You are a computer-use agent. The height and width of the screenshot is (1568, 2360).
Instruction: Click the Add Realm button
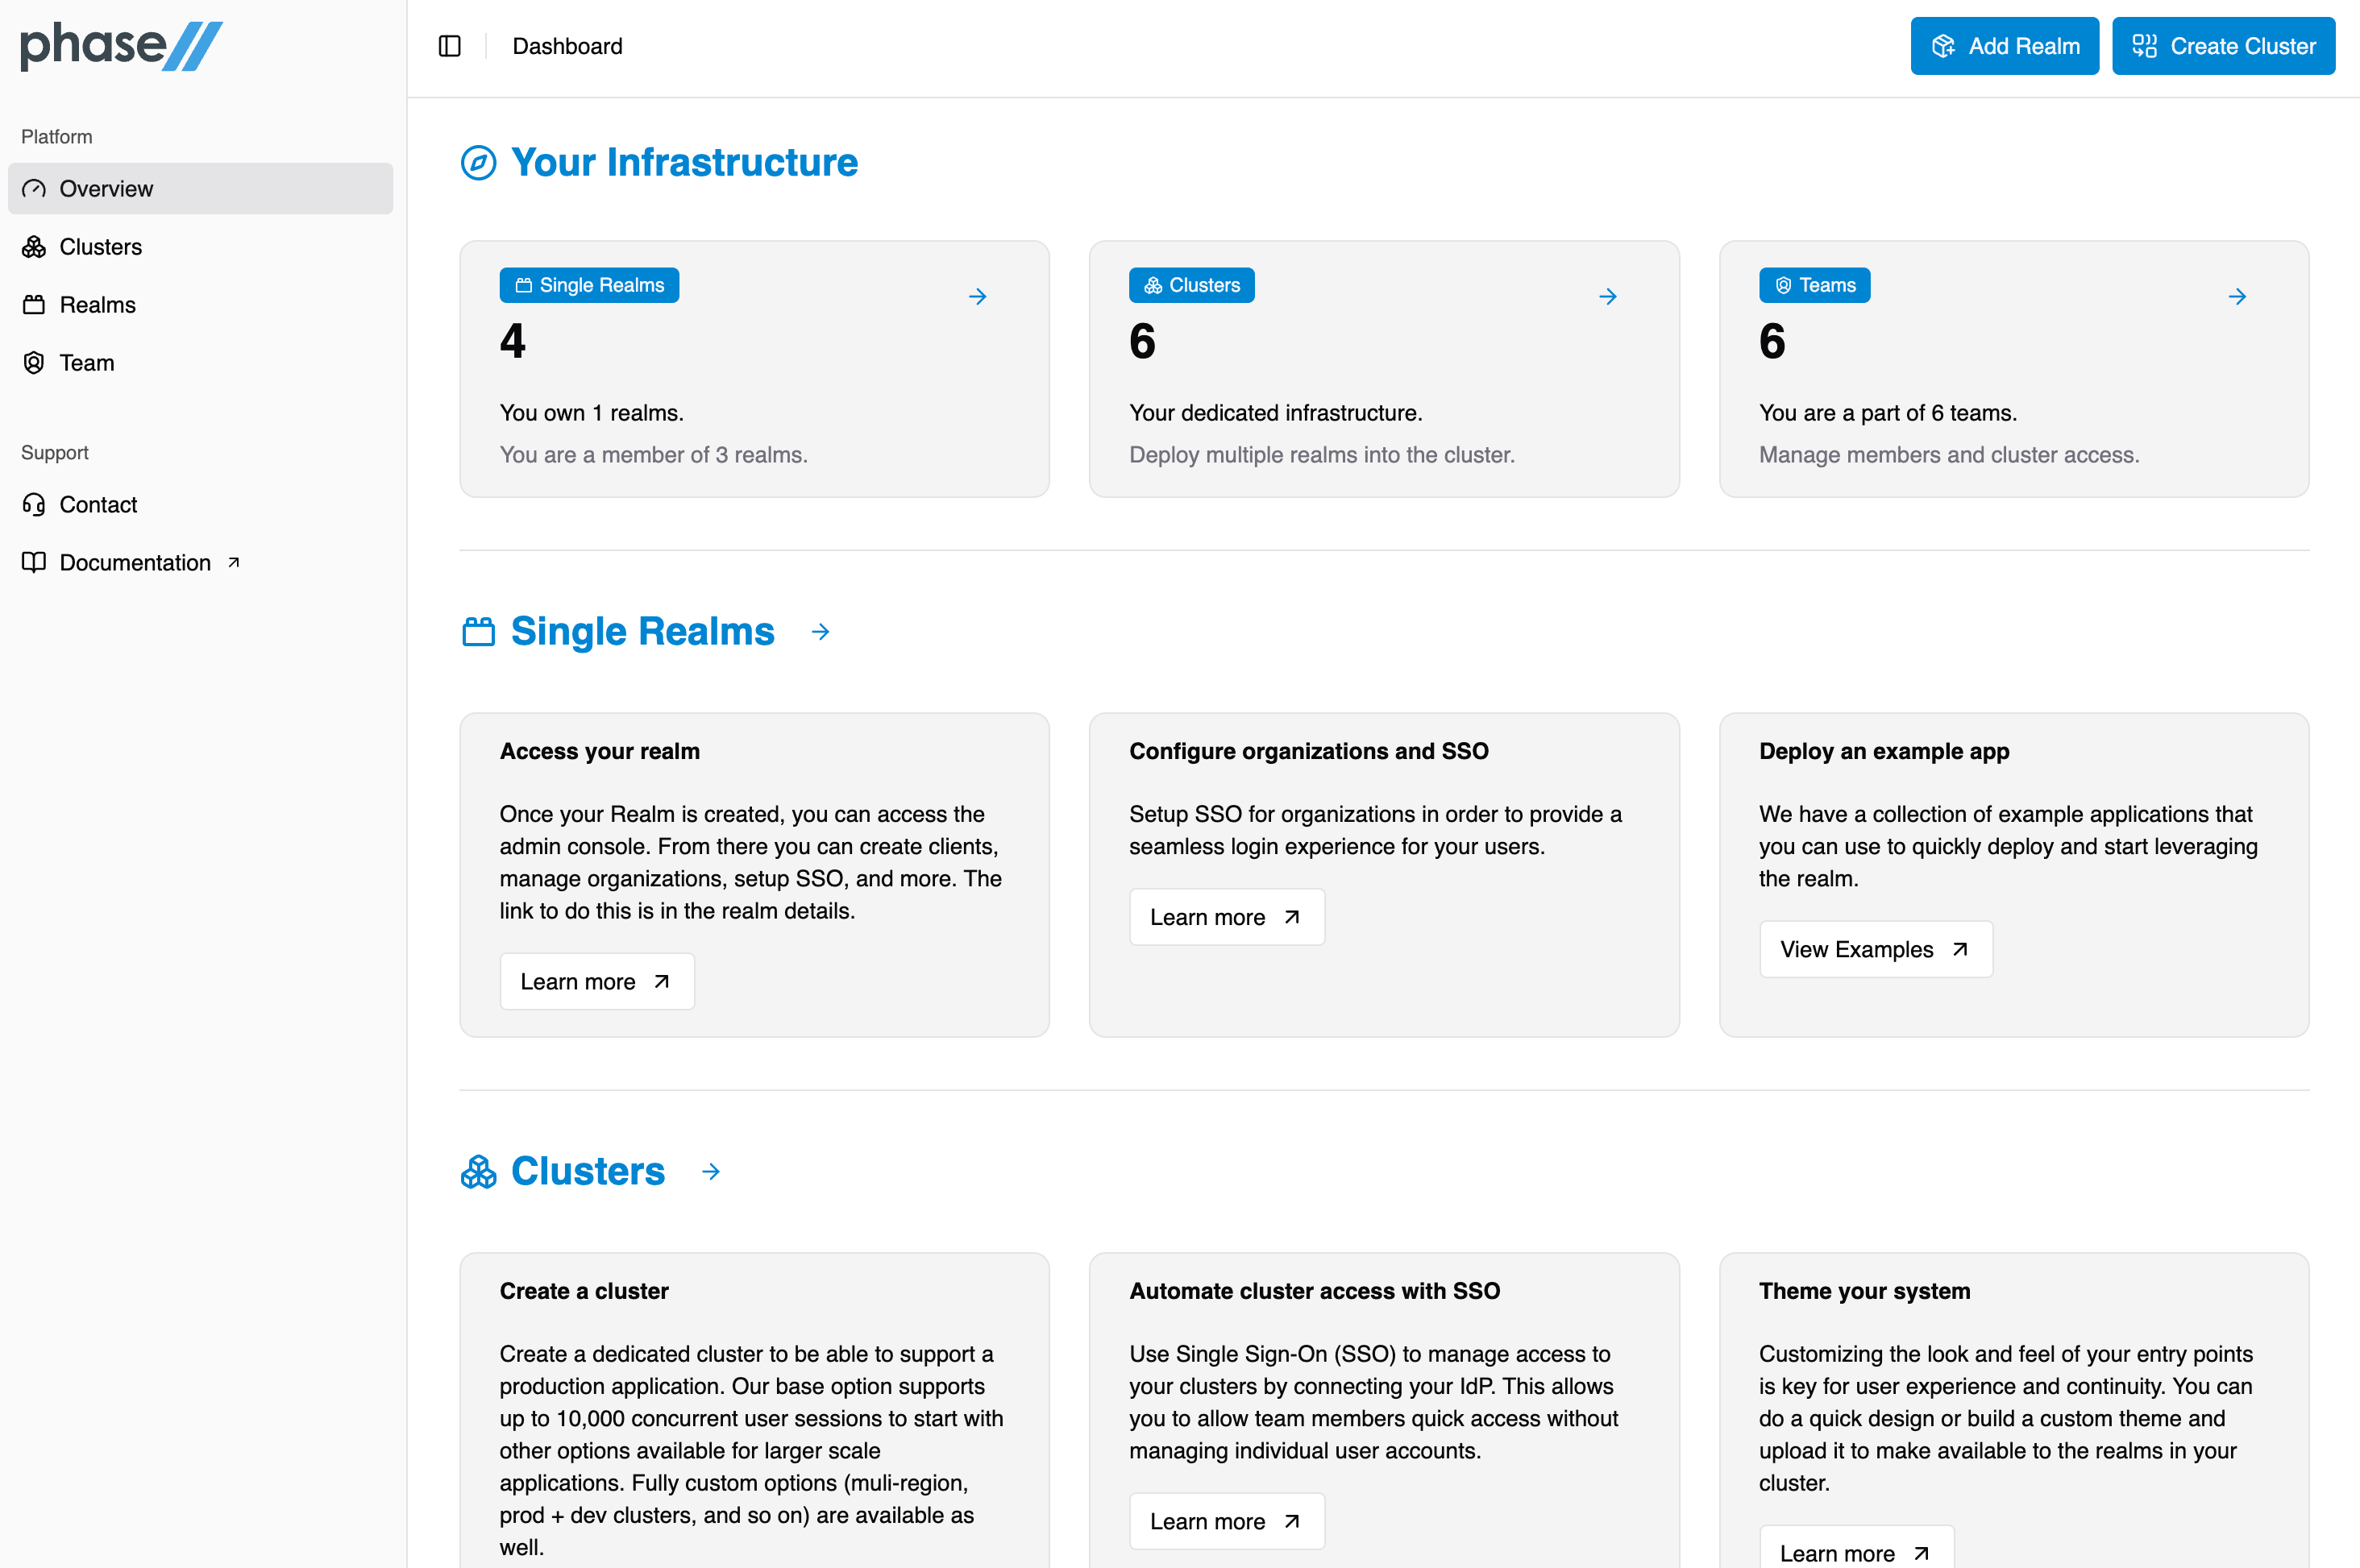(x=2004, y=46)
